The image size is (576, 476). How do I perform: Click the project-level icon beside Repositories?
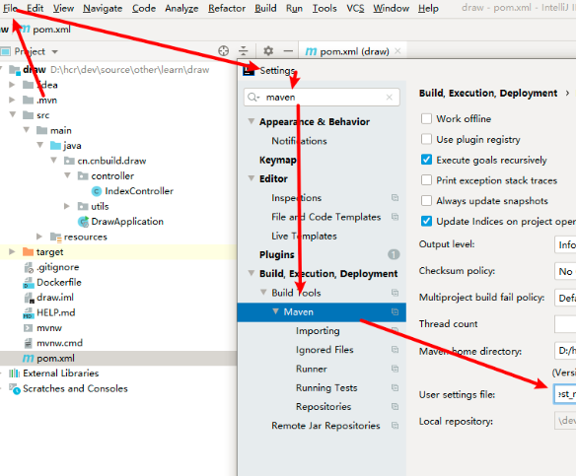395,407
